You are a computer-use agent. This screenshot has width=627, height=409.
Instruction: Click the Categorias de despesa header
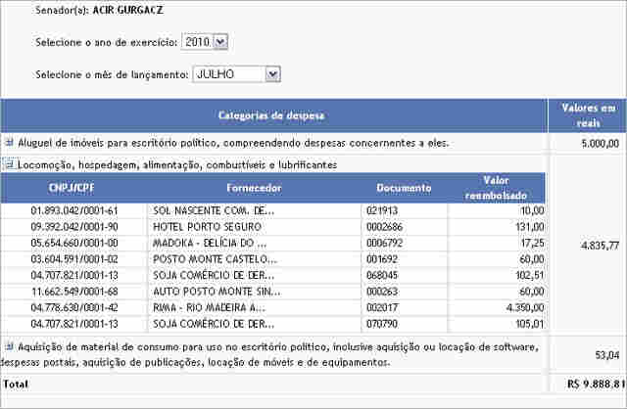[x=272, y=114]
